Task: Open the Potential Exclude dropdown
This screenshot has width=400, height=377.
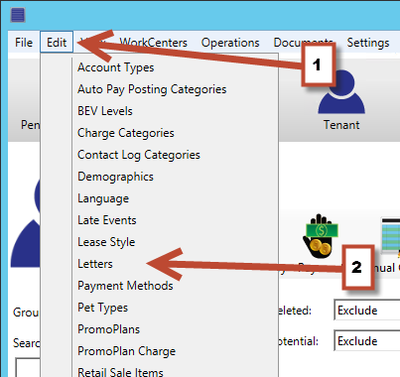Action: click(367, 340)
